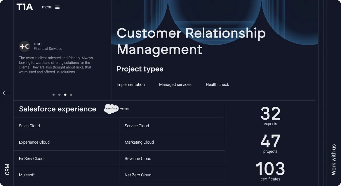Click the 103 certificates figure

[270, 171]
